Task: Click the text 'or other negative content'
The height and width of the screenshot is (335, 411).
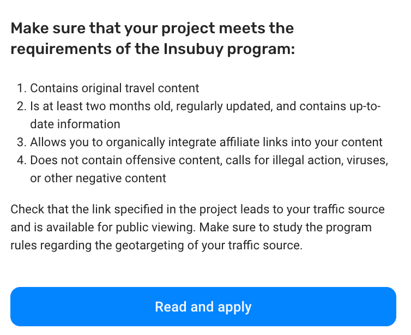Action: pos(98,178)
